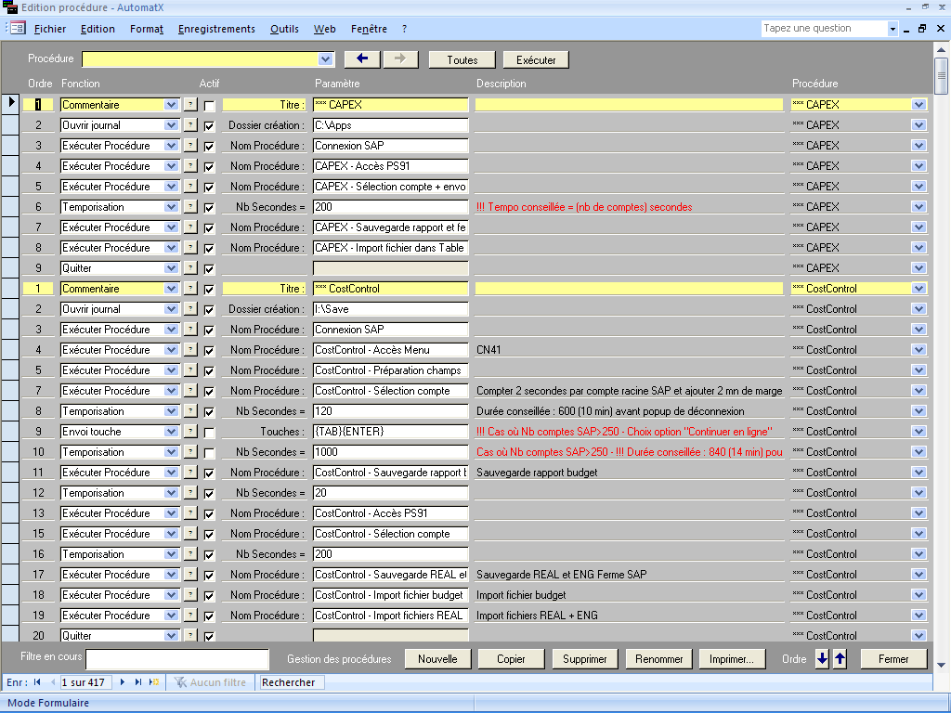The image size is (951, 713).
Task: Uncheck Actif on the CostControl - Accès PS91 row
Action: pos(209,514)
